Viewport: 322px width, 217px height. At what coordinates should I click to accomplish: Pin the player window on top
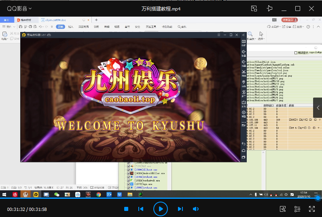click(270, 9)
